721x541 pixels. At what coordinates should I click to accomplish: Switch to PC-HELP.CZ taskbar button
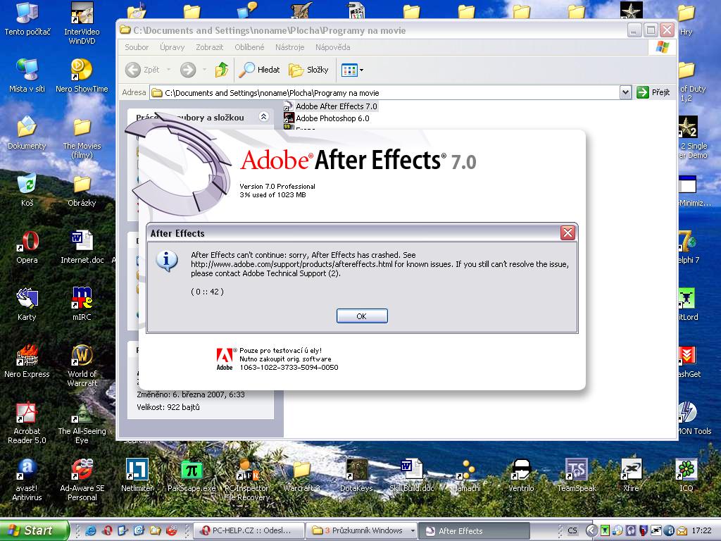[x=247, y=530]
